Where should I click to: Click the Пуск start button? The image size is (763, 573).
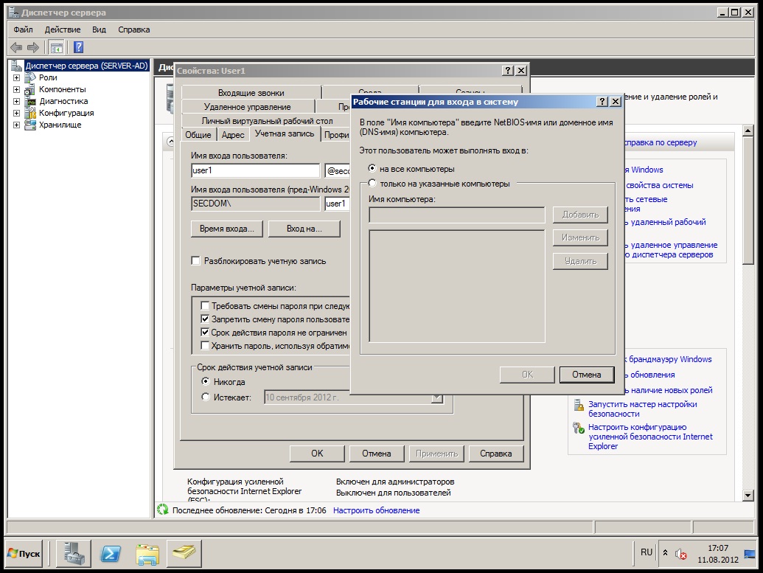pyautogui.click(x=24, y=554)
